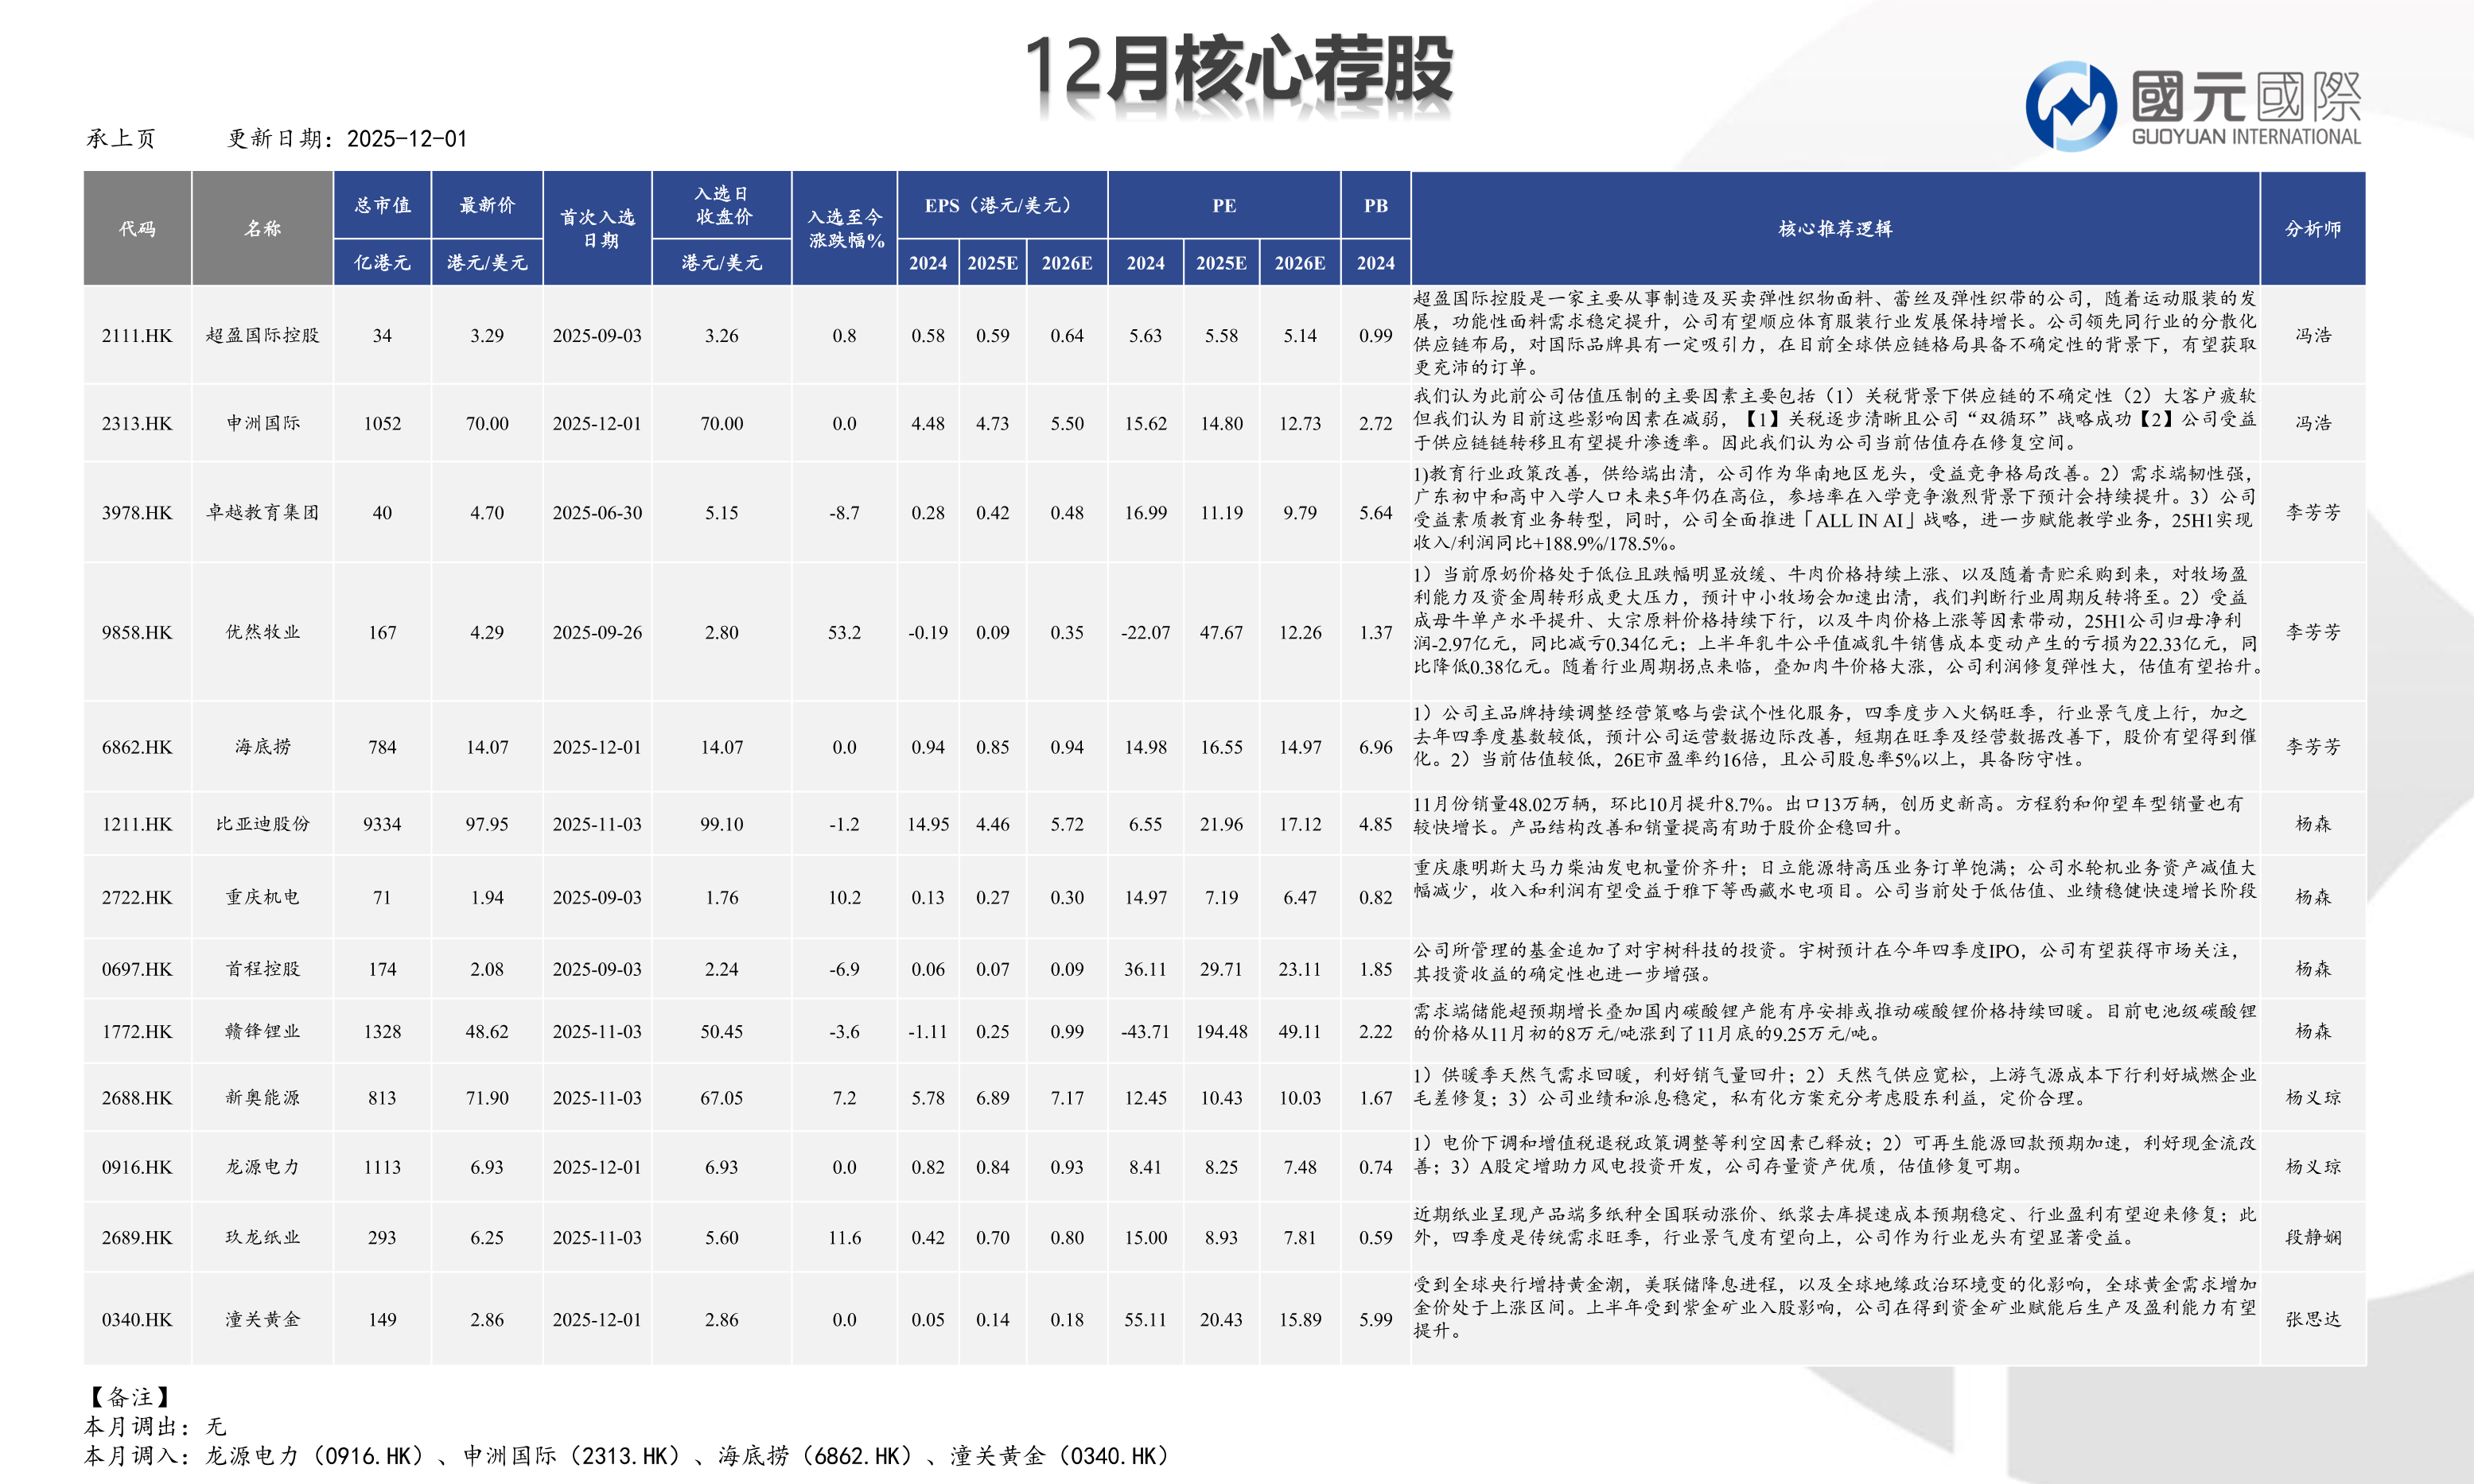Screen dimensions: 2474x1484
Task: Click stock code 0916.HK
Action: point(137,1167)
